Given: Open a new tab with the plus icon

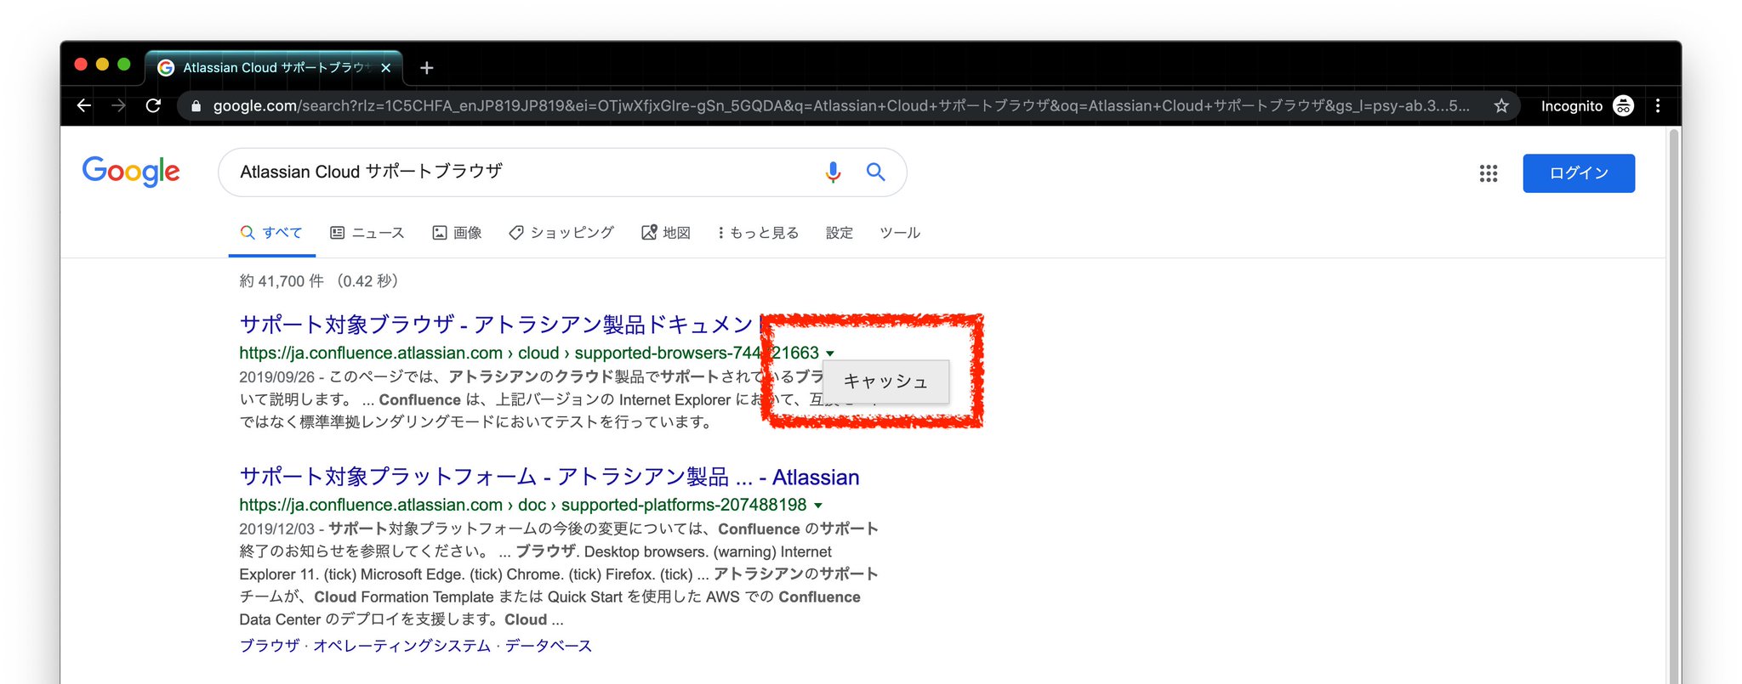Looking at the screenshot, I should pos(427,68).
